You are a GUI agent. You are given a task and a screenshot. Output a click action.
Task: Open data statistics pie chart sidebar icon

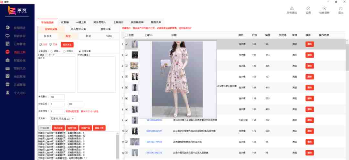tap(7, 27)
